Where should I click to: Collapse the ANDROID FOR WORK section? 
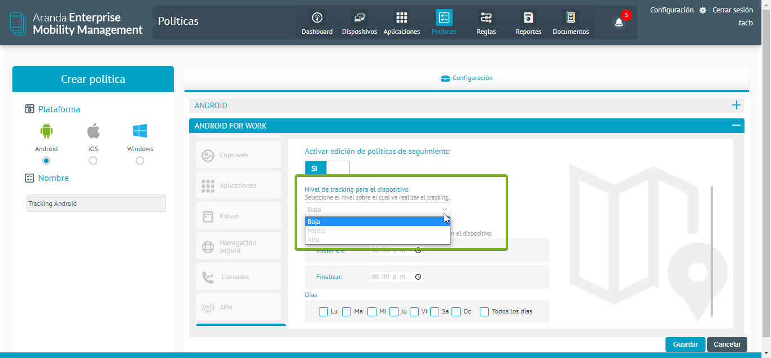click(x=736, y=126)
